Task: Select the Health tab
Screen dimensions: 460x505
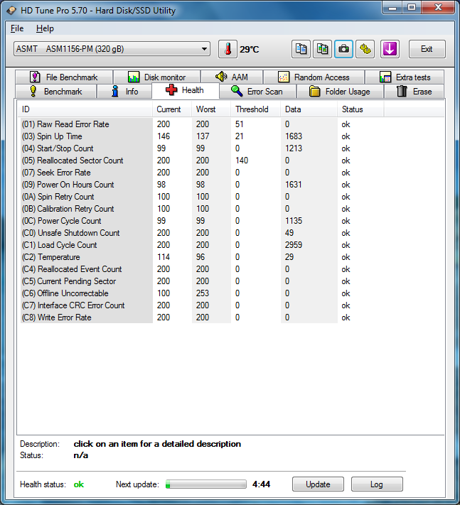Action: click(x=186, y=90)
